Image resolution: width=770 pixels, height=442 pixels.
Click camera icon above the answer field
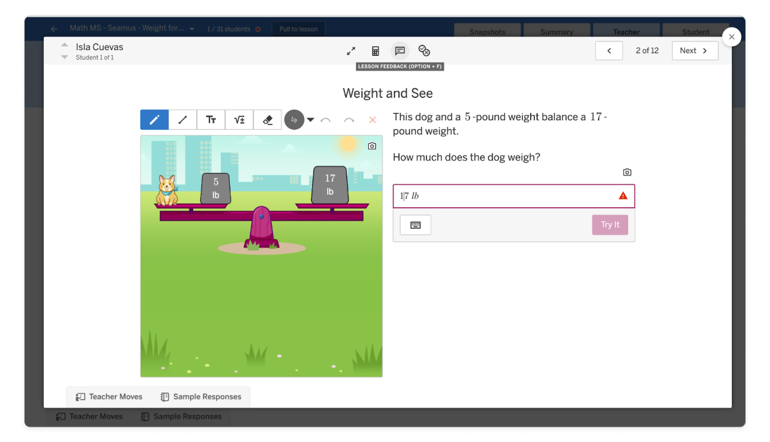[627, 173]
